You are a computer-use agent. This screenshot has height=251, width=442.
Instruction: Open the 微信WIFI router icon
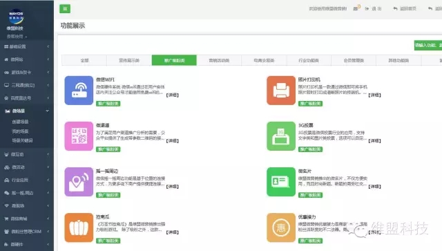click(79, 91)
